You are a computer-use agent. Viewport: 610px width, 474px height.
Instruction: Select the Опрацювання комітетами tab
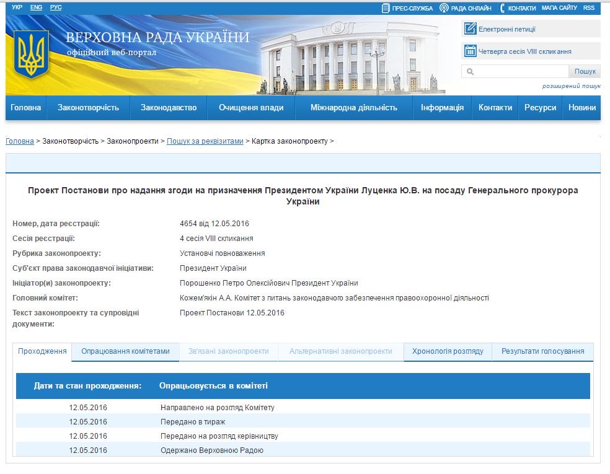(125, 351)
